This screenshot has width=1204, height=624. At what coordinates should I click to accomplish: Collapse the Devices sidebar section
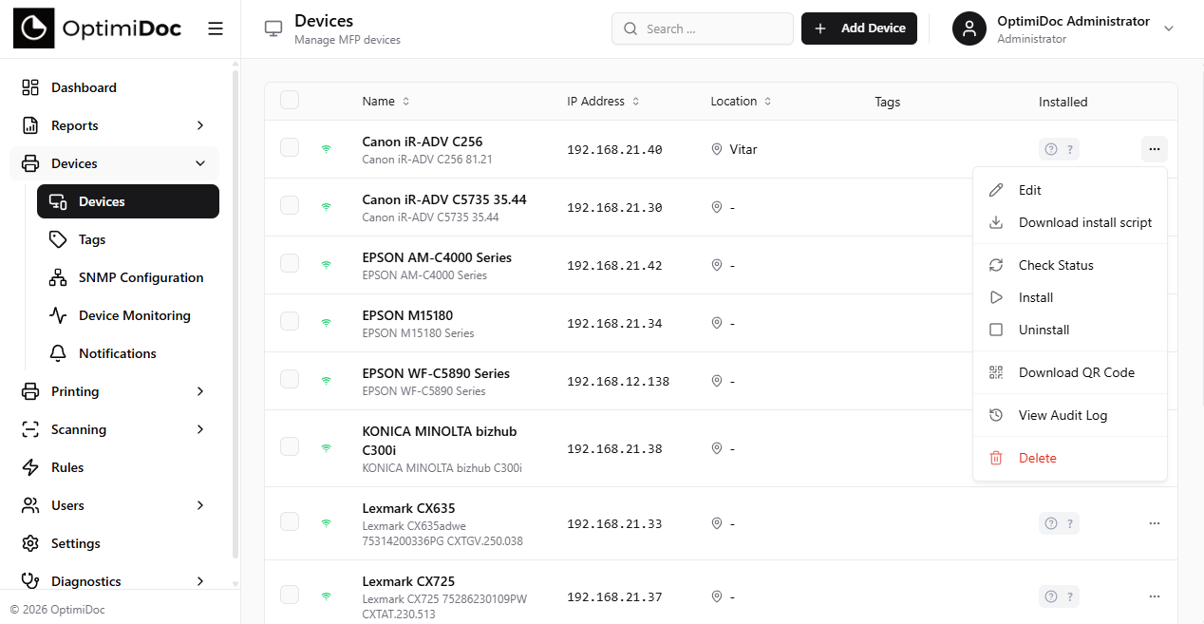click(x=114, y=163)
